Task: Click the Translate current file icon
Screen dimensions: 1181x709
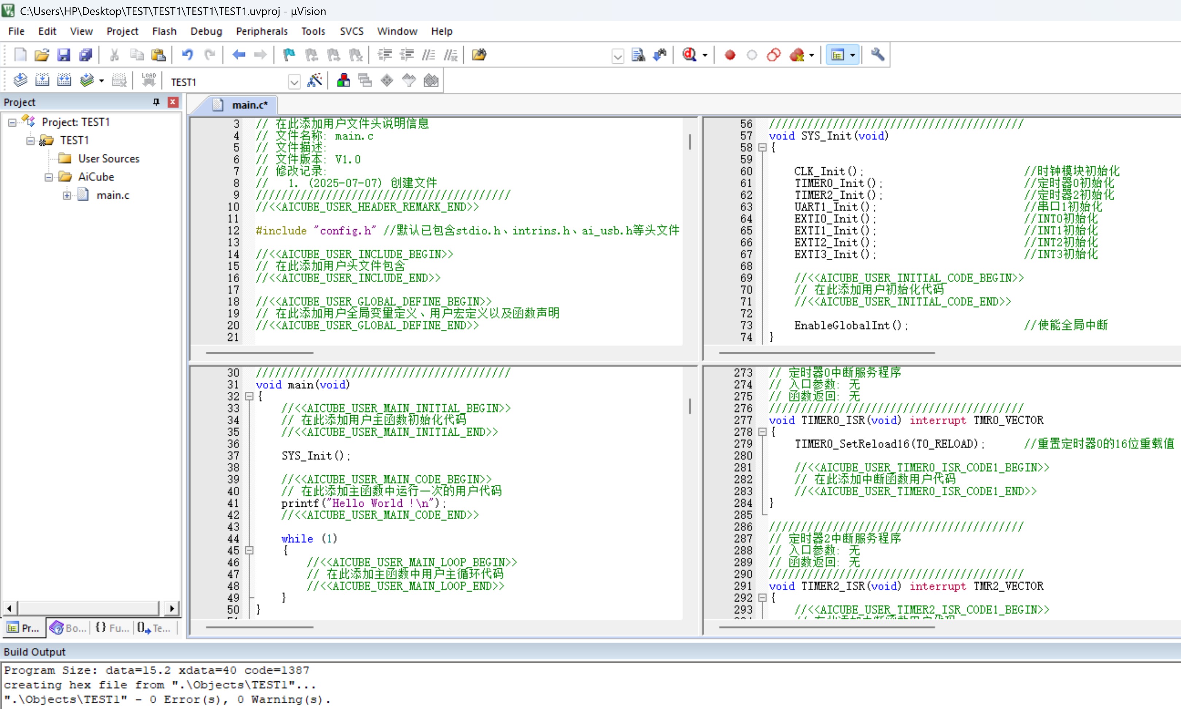Action: pyautogui.click(x=20, y=80)
